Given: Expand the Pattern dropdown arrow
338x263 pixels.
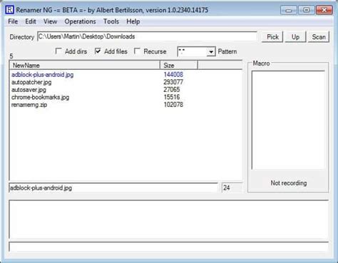Looking at the screenshot, I should click(210, 51).
